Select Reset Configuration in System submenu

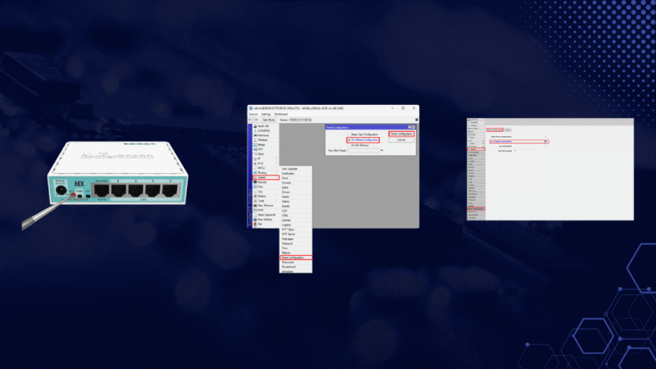tap(296, 257)
